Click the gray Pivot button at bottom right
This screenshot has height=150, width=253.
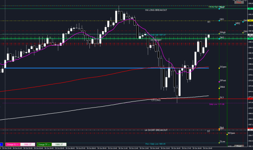tap(239, 146)
